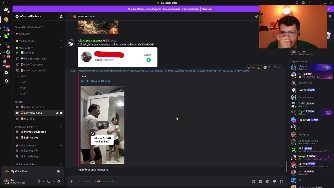
Task: Open the emoji picker
Action: pyautogui.click(x=275, y=181)
